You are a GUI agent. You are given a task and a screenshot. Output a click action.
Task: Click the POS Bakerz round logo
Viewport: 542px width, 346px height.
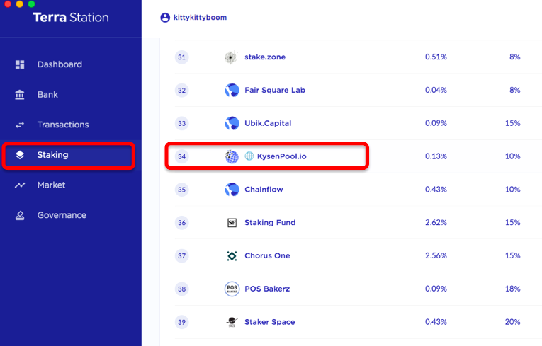[232, 289]
